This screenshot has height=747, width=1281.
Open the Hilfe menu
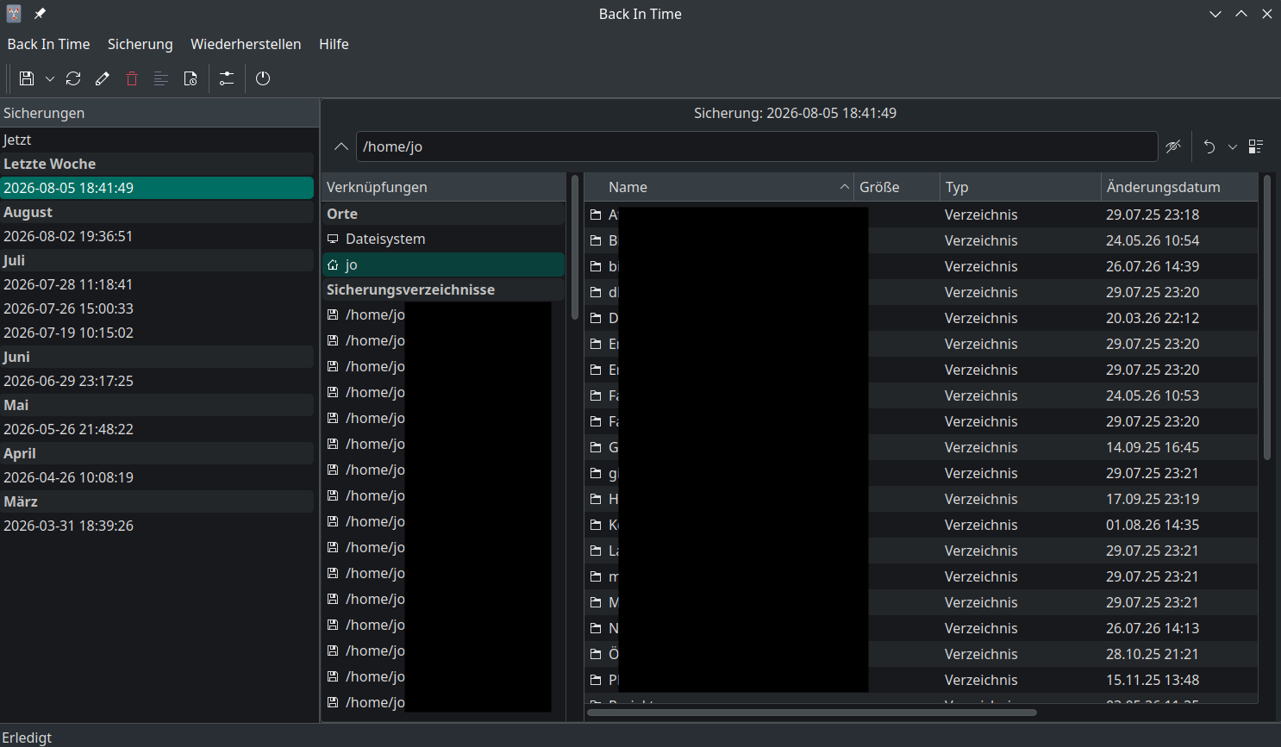[x=334, y=44]
